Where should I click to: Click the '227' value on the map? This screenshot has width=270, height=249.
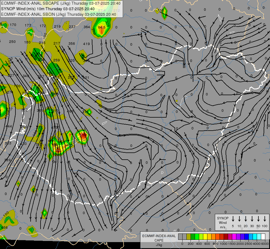pyautogui.click(x=11, y=76)
